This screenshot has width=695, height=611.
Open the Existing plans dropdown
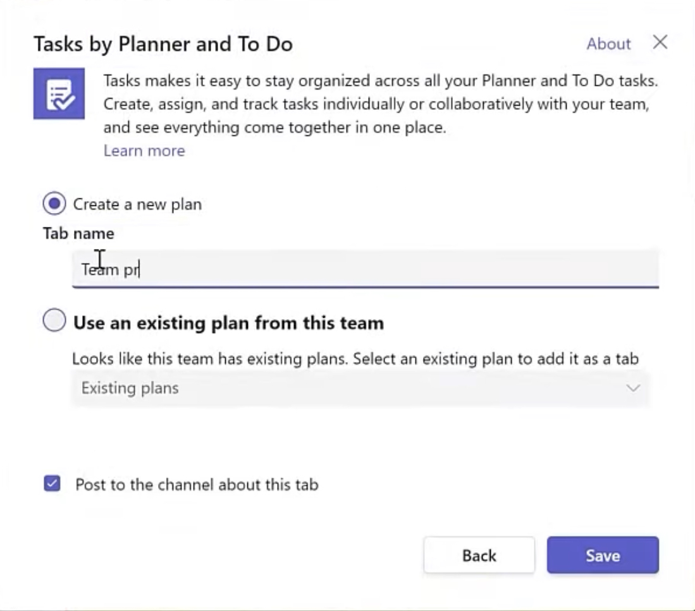coord(360,389)
